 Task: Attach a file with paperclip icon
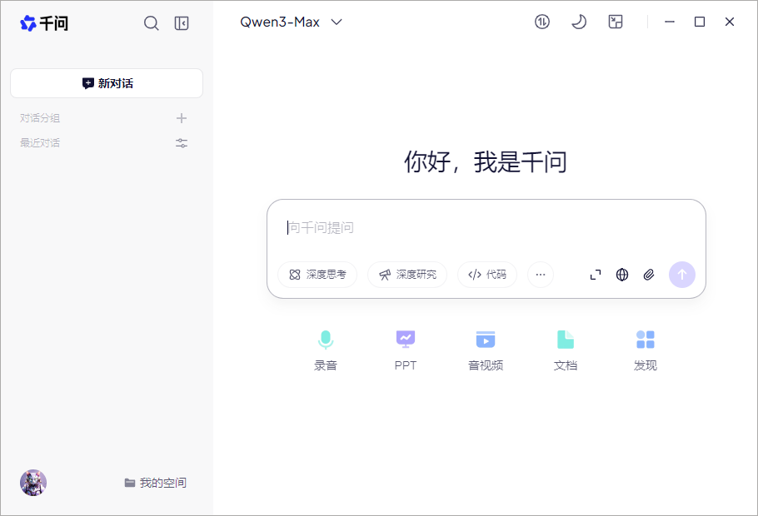pos(649,275)
